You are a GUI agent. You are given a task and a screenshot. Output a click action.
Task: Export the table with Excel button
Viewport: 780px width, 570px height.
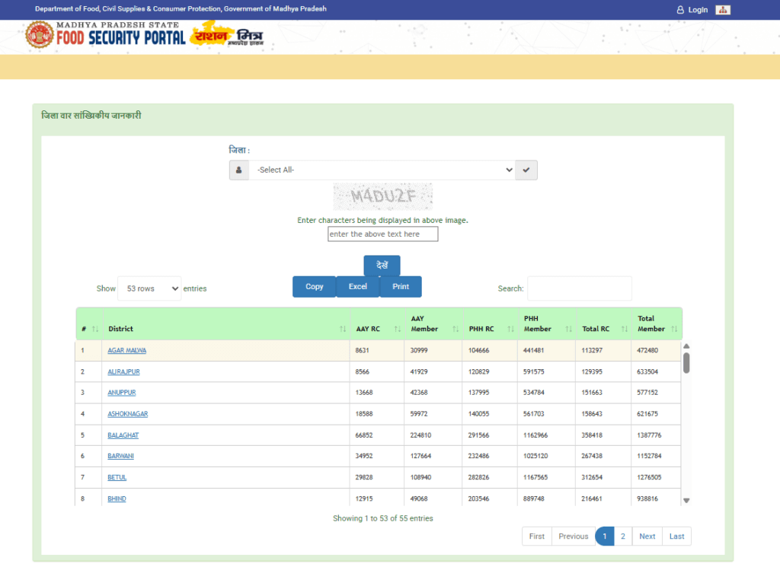358,287
